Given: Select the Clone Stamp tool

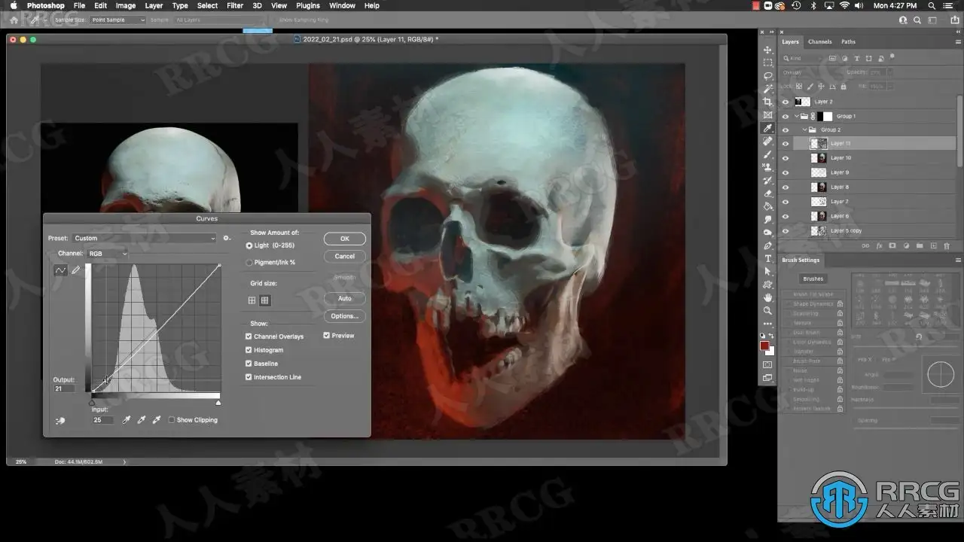Looking at the screenshot, I should click(767, 167).
